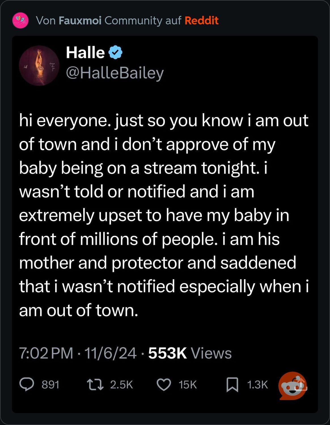Click the 553K Views counter

point(190,353)
